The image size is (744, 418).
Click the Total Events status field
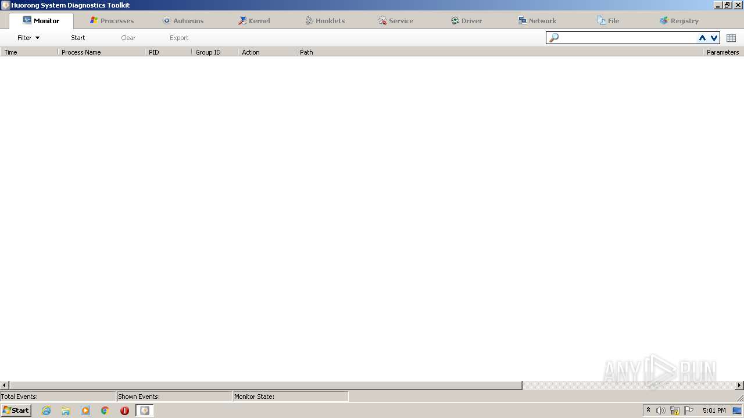[x=58, y=397]
